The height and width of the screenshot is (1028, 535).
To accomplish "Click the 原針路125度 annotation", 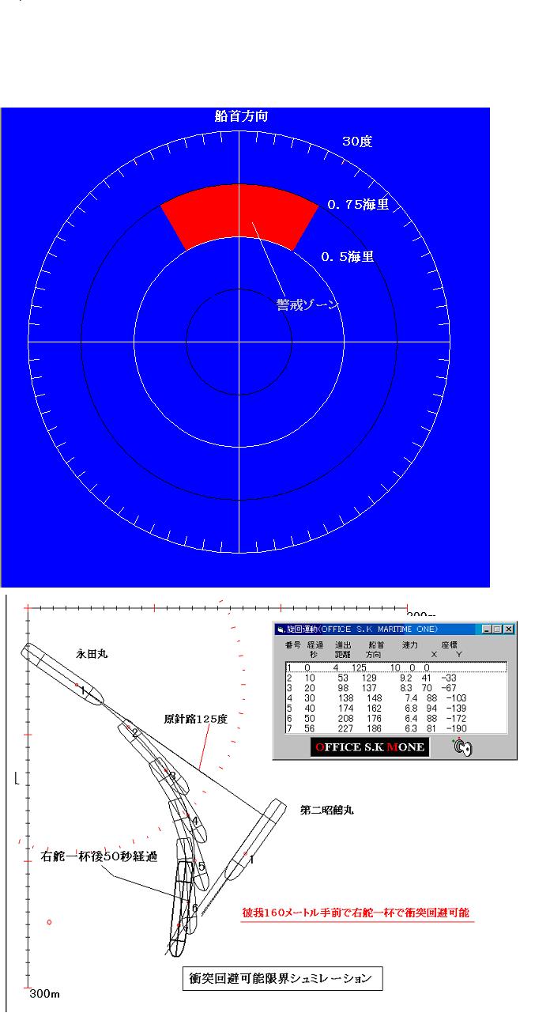I will 196,720.
